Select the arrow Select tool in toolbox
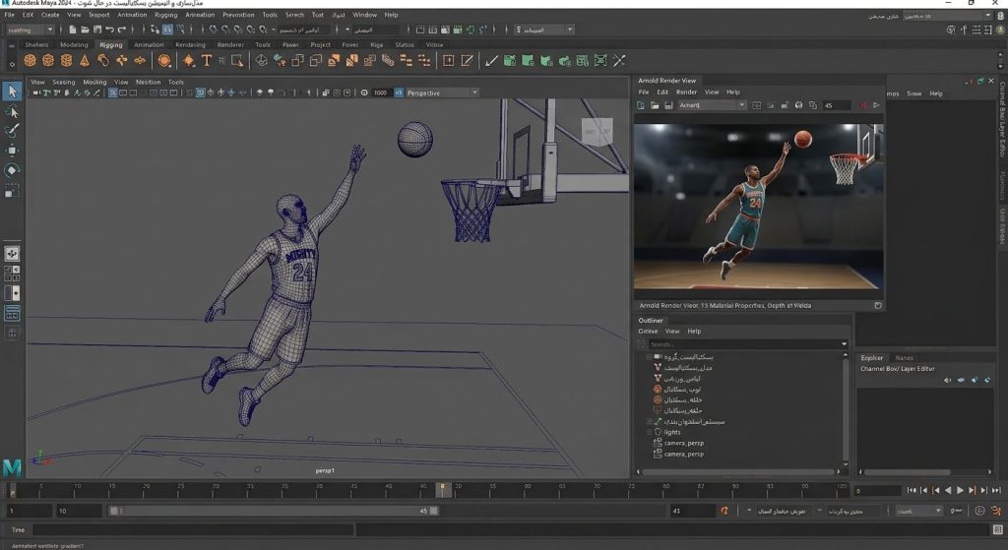The height and width of the screenshot is (550, 1008). click(12, 92)
